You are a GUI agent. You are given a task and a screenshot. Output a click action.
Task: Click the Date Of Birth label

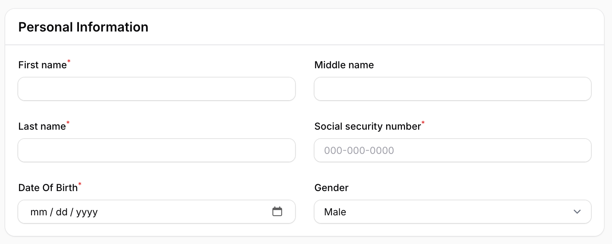[48, 188]
